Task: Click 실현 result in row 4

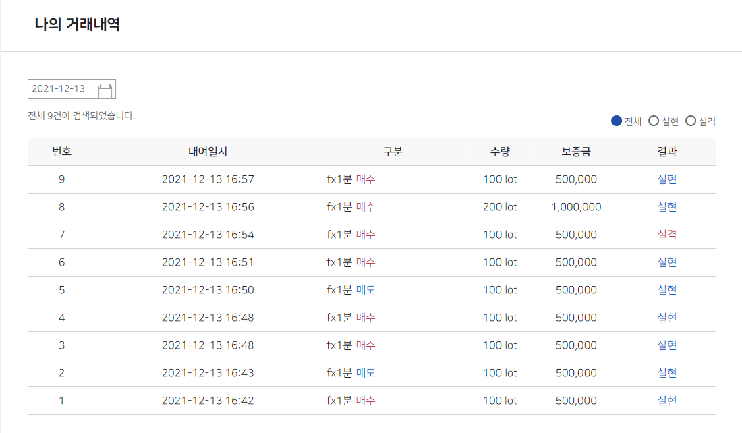Action: point(666,318)
